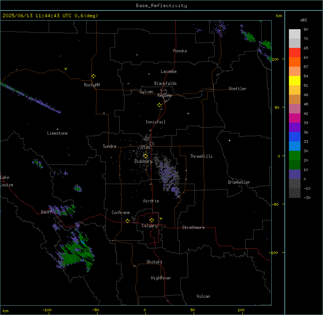Pick the bright yellow swatch in the dBZ legend

click(x=295, y=80)
